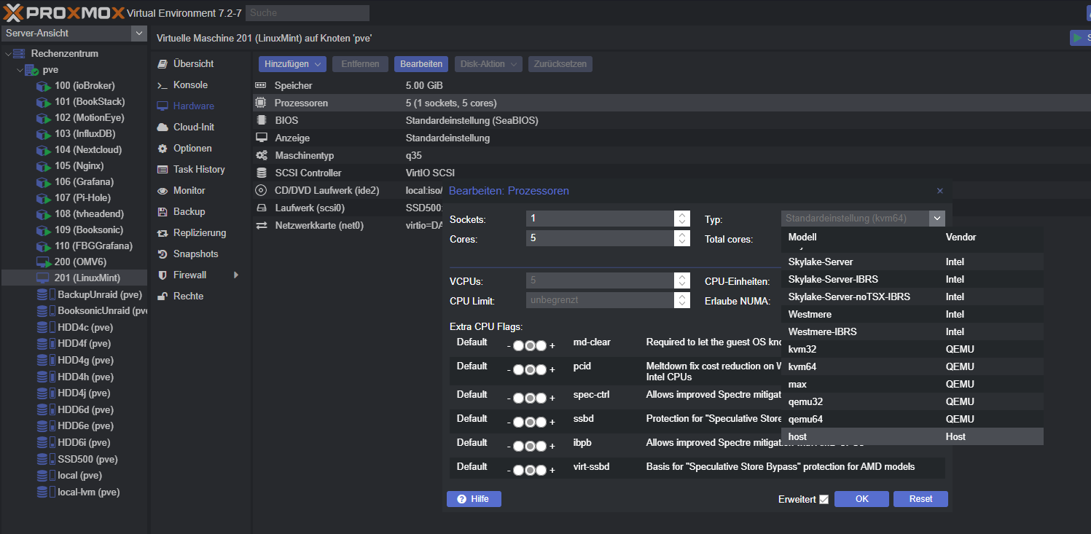Adjust the Cores spinner arrows
The image size is (1091, 534).
tap(682, 238)
